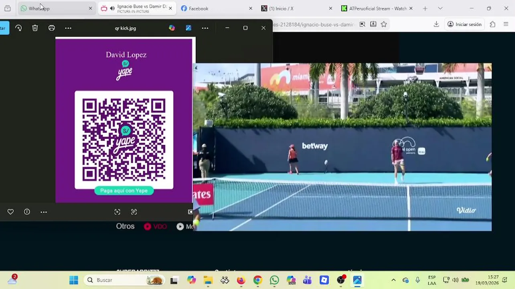Open Task View on the taskbar
515x289 pixels.
point(174,280)
